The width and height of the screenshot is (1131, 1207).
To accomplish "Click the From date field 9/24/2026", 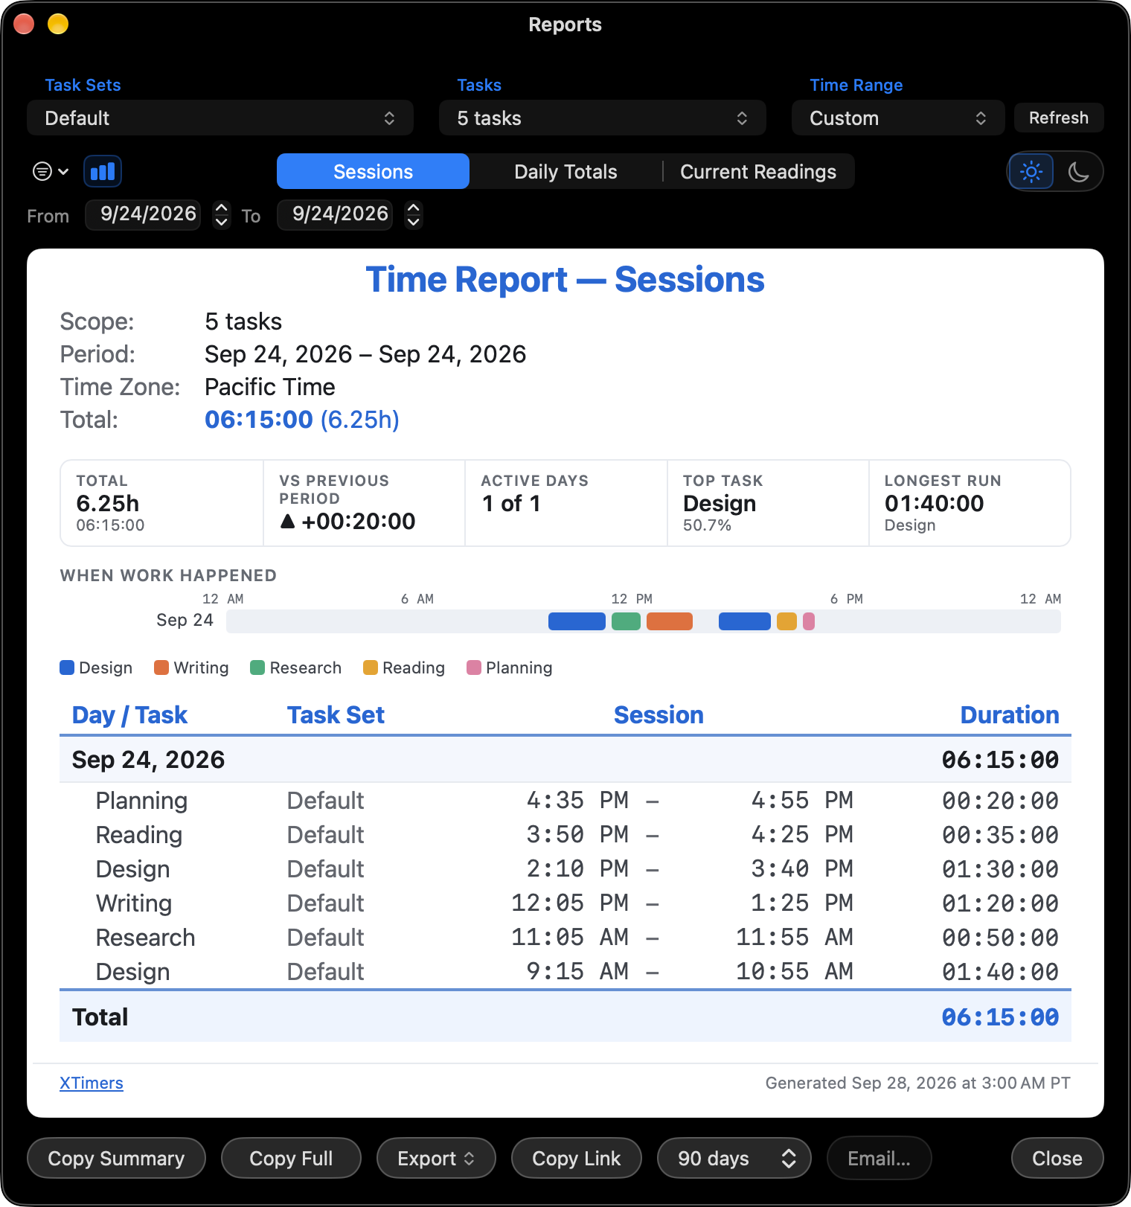I will (x=148, y=214).
